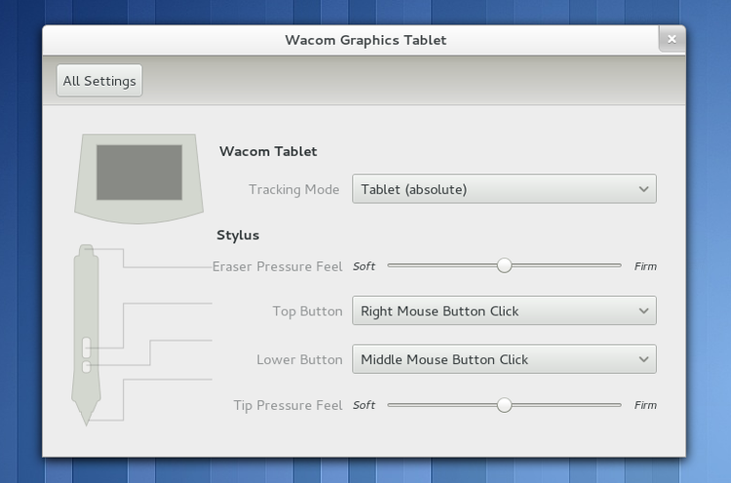Click the Eraser Pressure Feel slider handle
The width and height of the screenshot is (731, 483).
click(x=504, y=265)
